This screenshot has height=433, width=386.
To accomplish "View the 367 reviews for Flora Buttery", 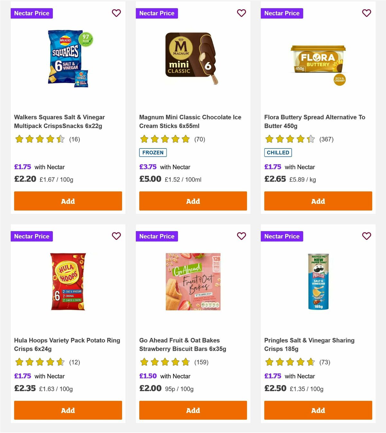I will pos(326,139).
